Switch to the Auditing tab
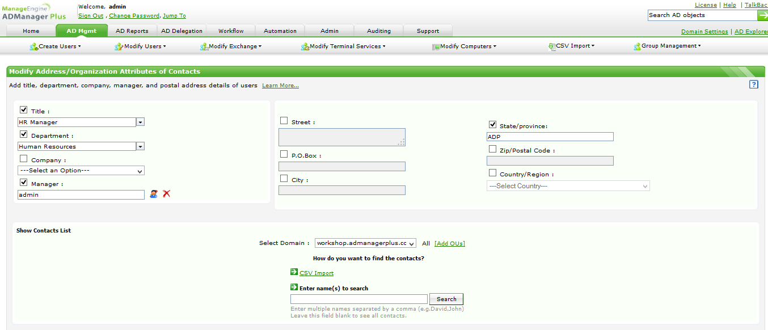 coord(379,31)
